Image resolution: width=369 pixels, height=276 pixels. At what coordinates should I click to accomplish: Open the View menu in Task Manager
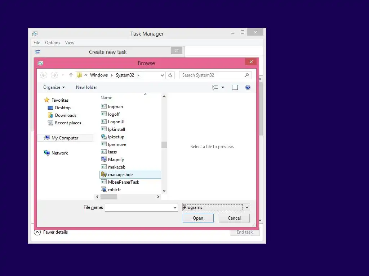coord(70,43)
